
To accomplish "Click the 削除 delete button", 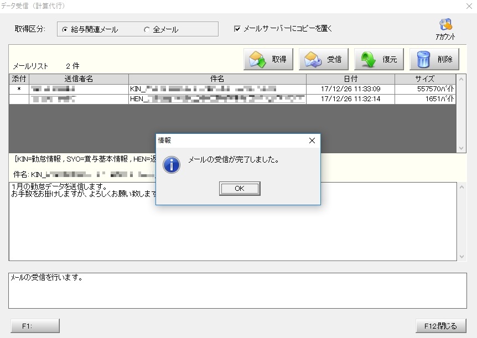I will tap(434, 59).
